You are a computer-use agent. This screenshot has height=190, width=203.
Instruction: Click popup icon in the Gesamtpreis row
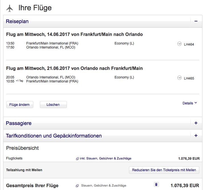point(77,186)
